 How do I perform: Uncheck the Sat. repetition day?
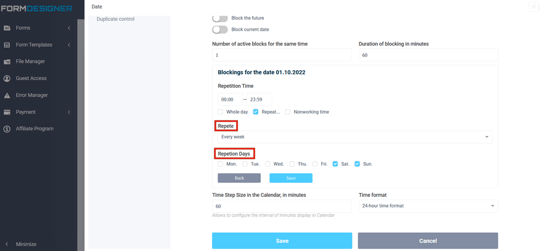(x=335, y=164)
